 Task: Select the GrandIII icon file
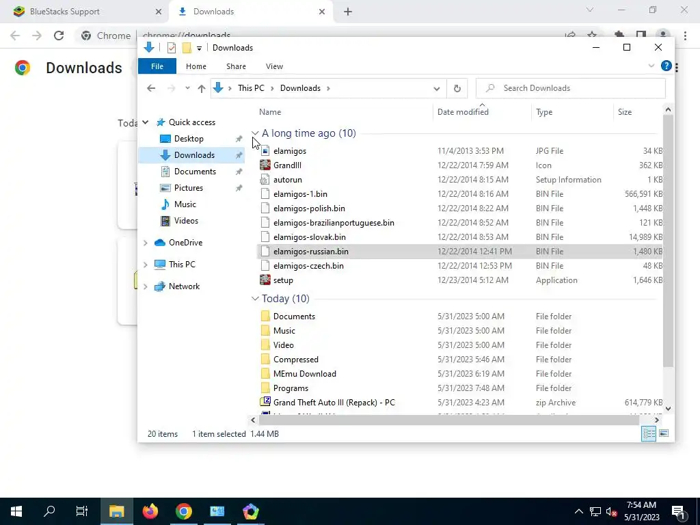(265, 165)
